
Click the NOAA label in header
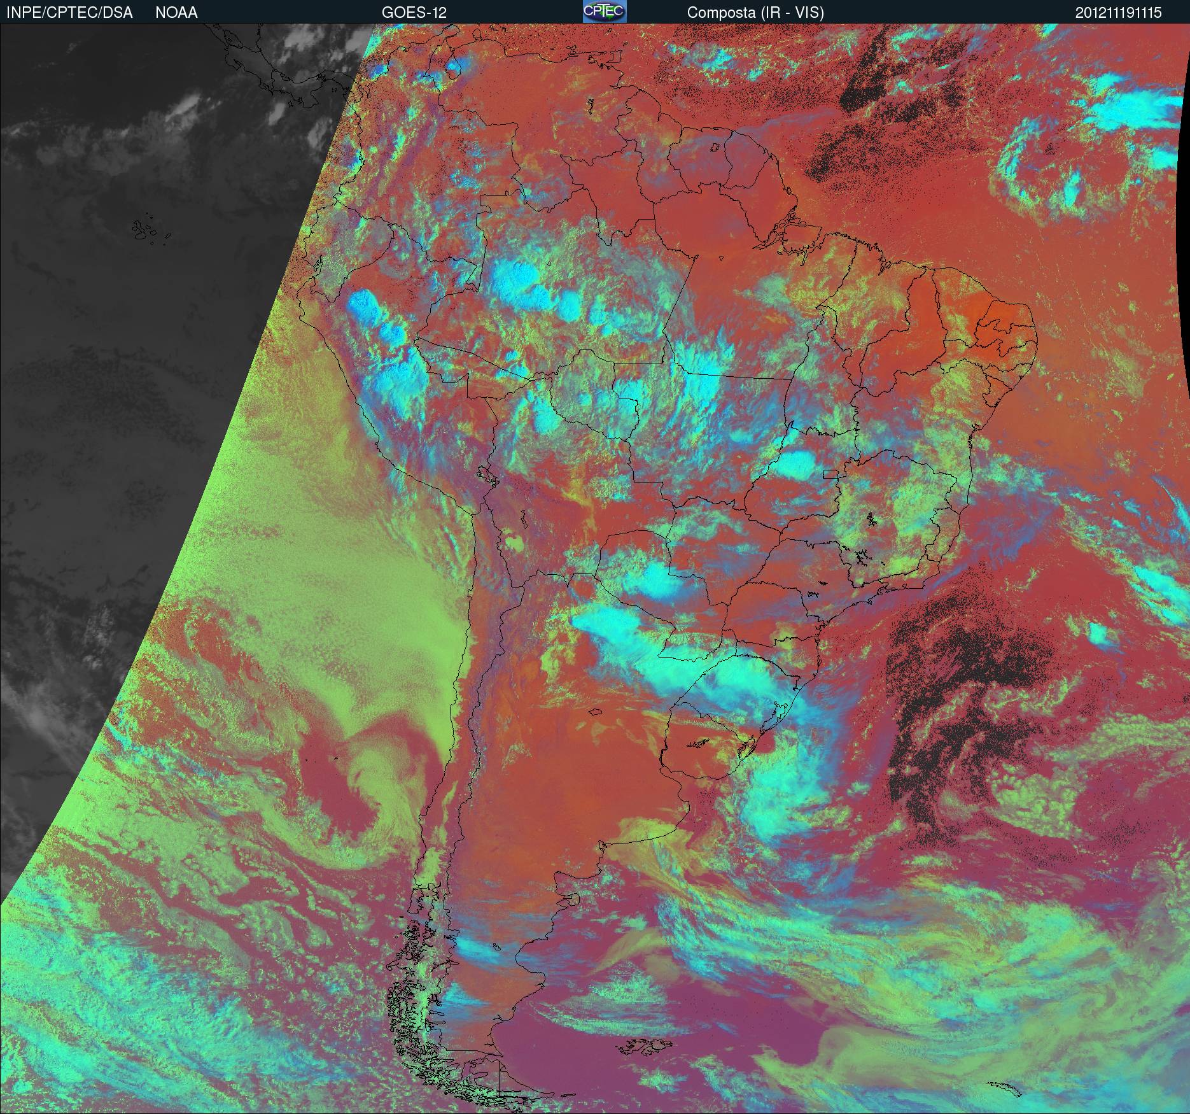[x=176, y=12]
